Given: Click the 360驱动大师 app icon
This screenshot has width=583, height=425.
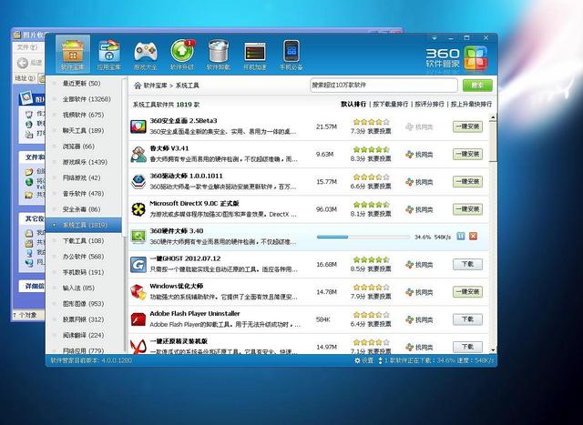Looking at the screenshot, I should [x=138, y=182].
